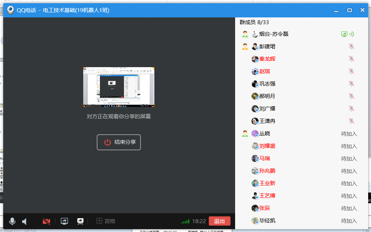Switch to 宫格 grid view

click(x=106, y=221)
